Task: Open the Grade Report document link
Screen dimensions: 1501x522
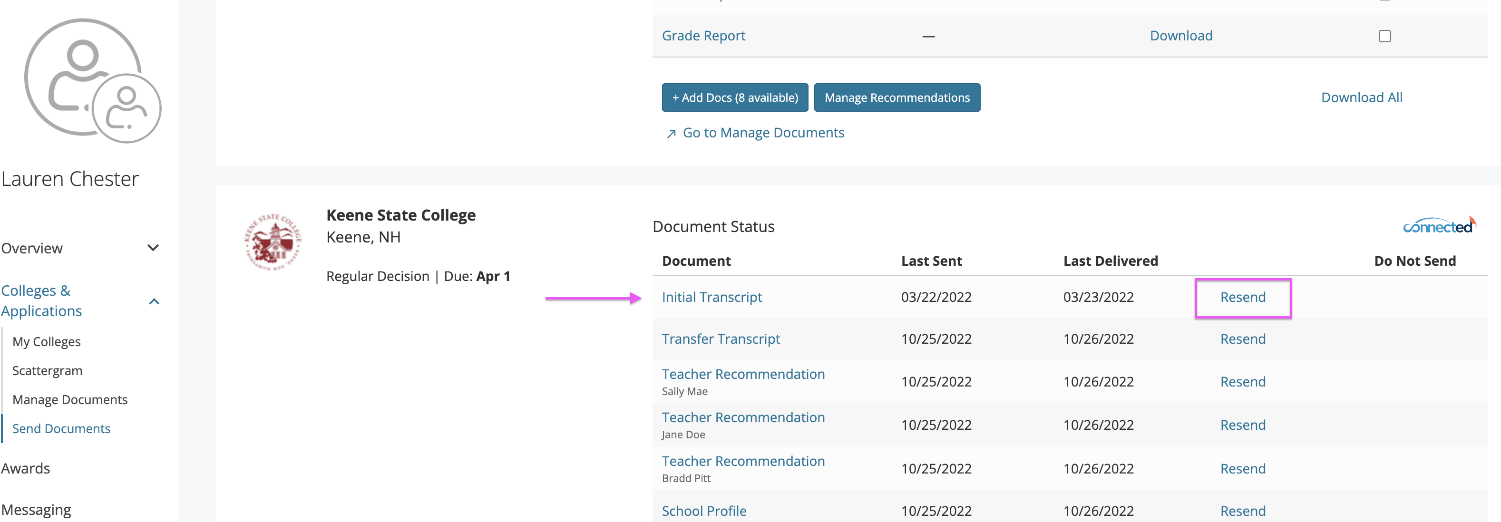Action: pos(703,36)
